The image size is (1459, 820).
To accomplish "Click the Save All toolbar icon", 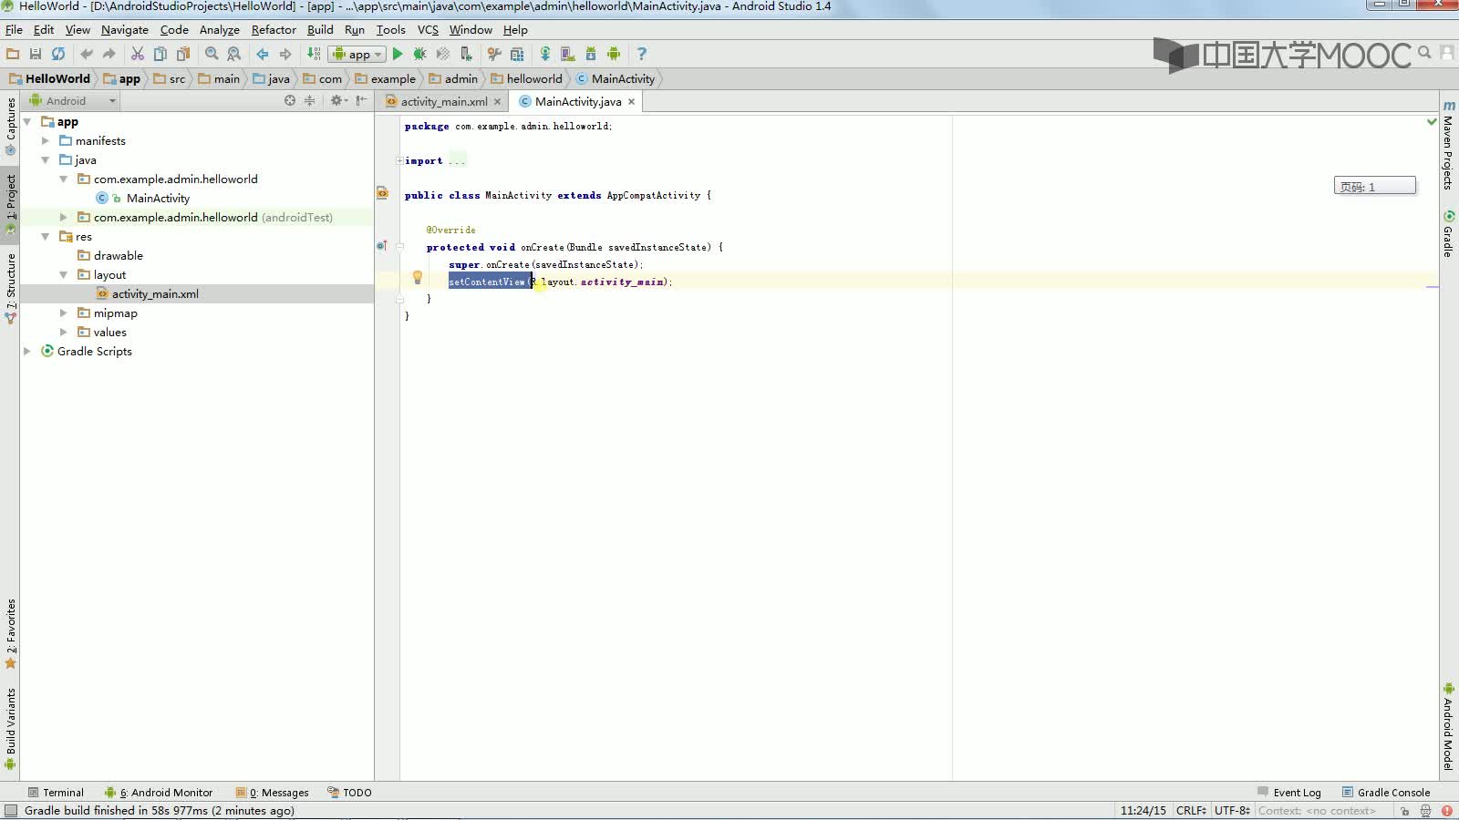I will coord(36,54).
